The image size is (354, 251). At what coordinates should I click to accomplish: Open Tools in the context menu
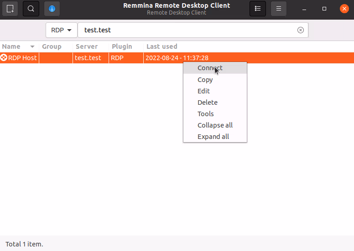[x=215, y=114]
